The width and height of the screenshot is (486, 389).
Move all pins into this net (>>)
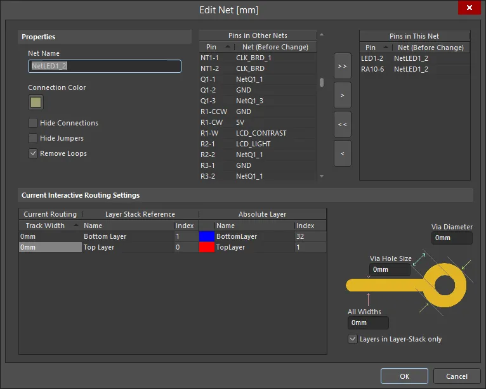(343, 66)
